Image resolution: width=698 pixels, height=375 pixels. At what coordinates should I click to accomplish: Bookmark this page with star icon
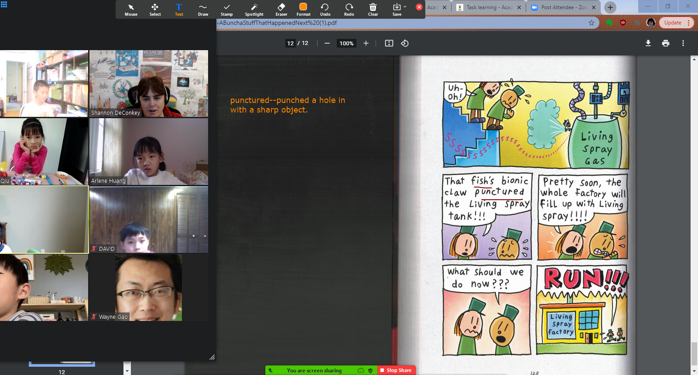592,23
